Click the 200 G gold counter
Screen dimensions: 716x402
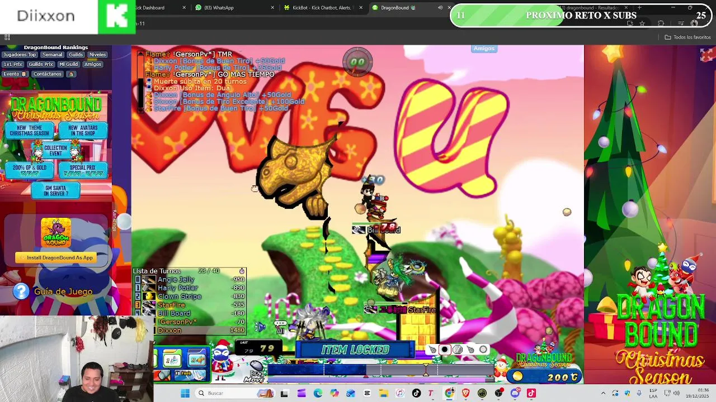545,377
